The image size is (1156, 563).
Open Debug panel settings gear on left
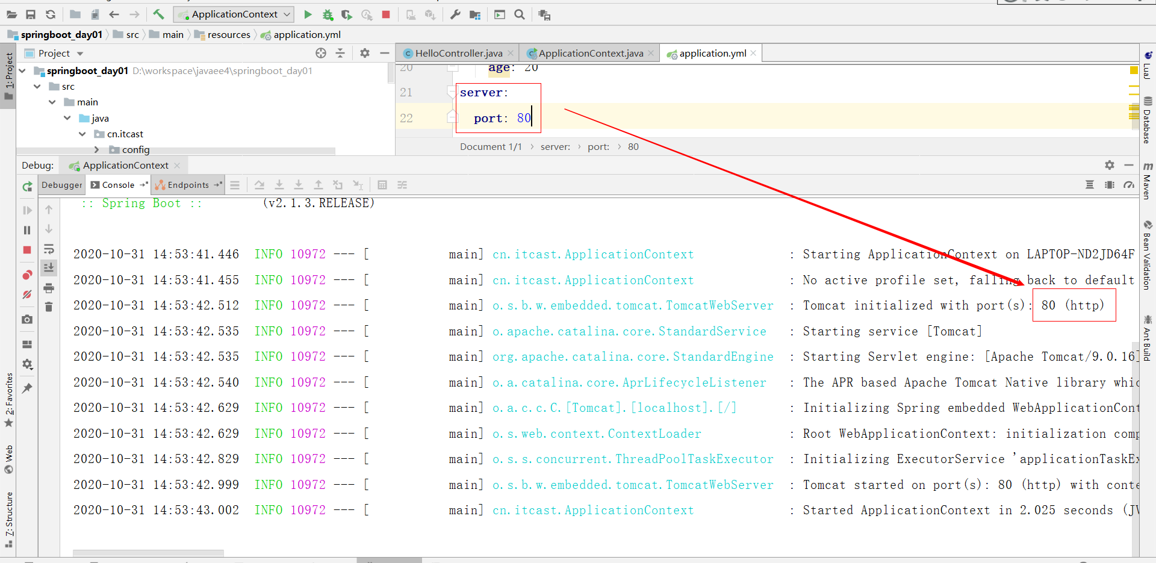(x=27, y=364)
